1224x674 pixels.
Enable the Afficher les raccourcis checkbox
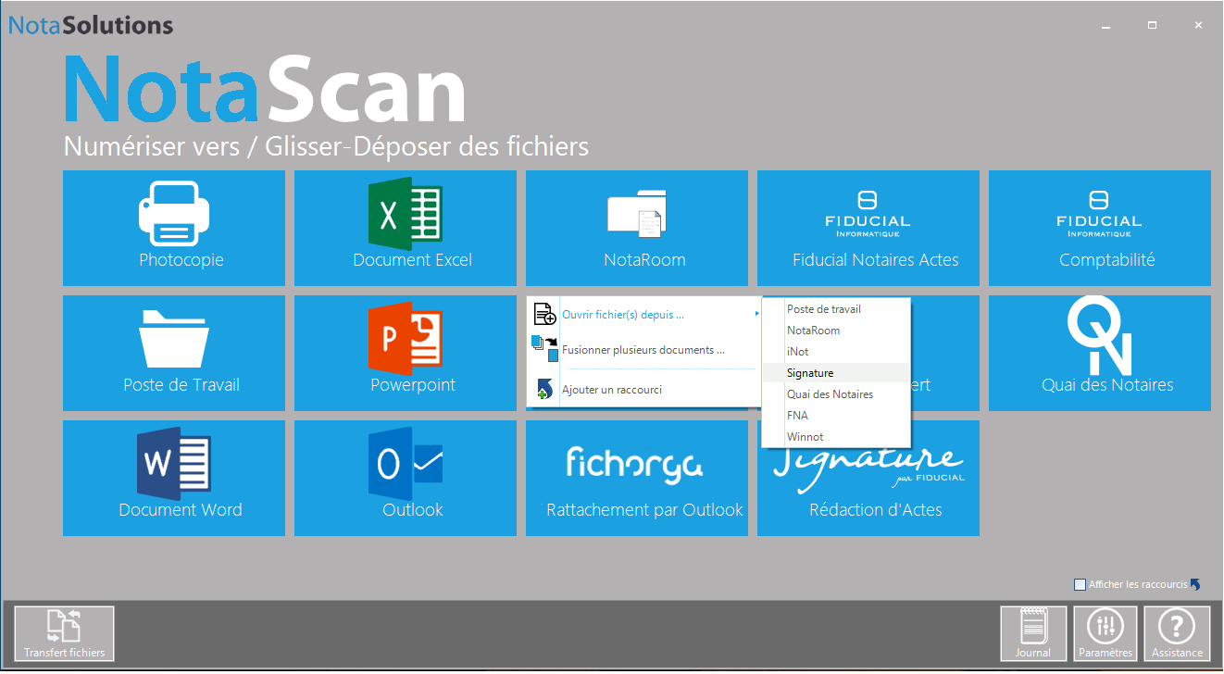coord(1080,584)
